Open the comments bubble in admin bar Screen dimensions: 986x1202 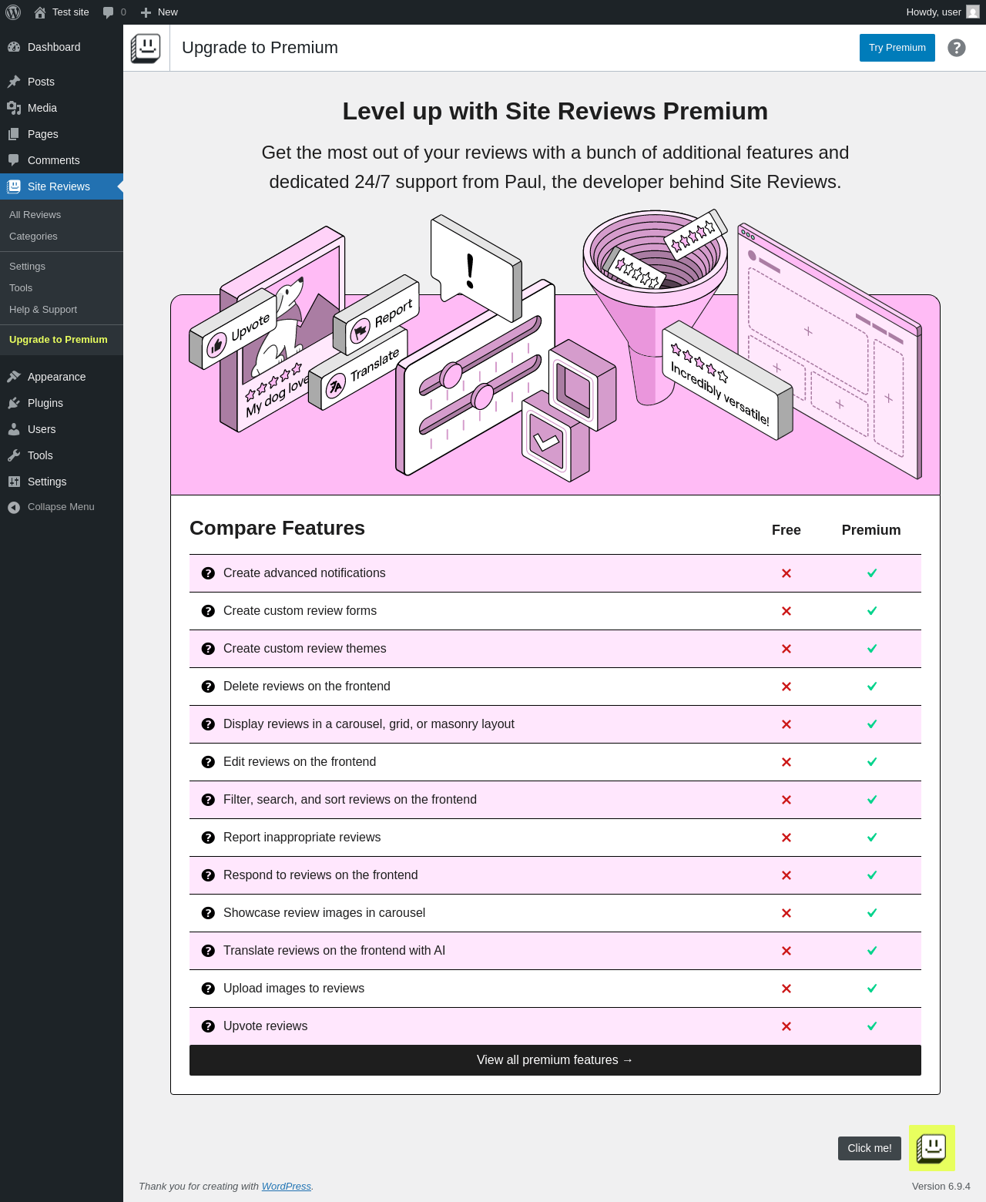tap(109, 12)
